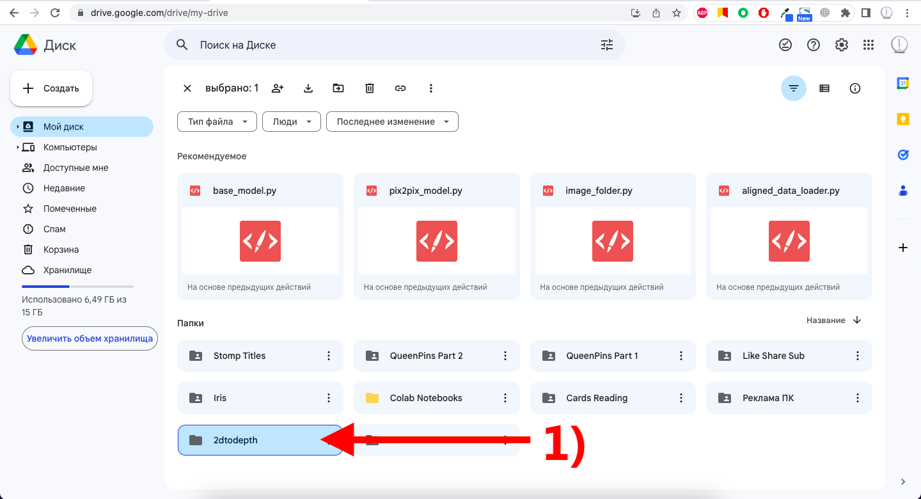
Task: Expand the Компьютеры tree arrow
Action: (17, 147)
